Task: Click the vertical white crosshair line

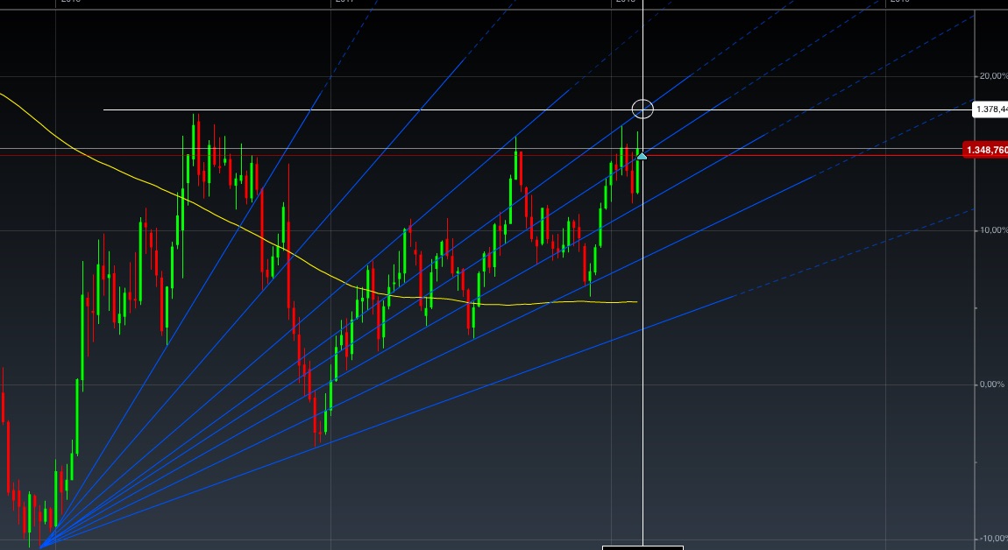Action: [x=642, y=350]
